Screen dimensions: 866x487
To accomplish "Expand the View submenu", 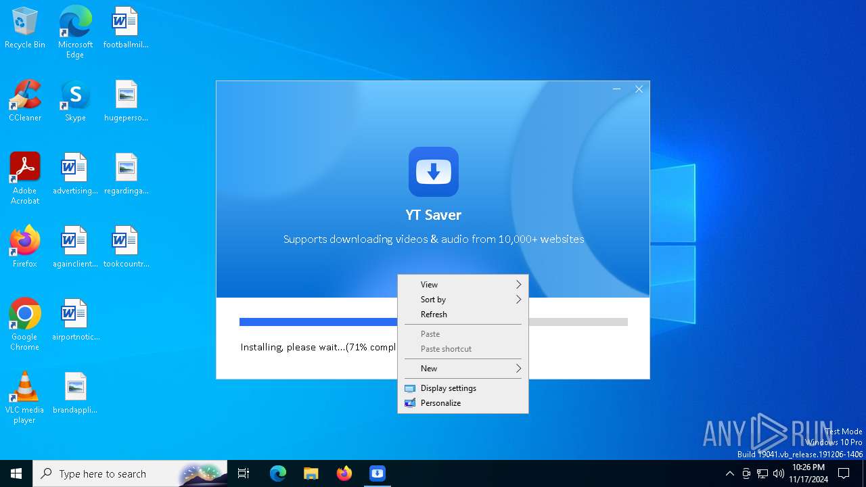I will (x=463, y=285).
